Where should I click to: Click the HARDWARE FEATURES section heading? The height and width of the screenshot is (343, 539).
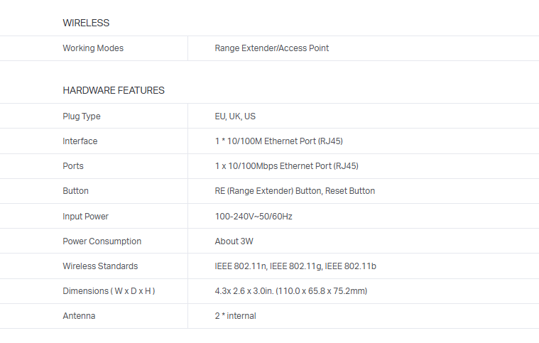114,90
